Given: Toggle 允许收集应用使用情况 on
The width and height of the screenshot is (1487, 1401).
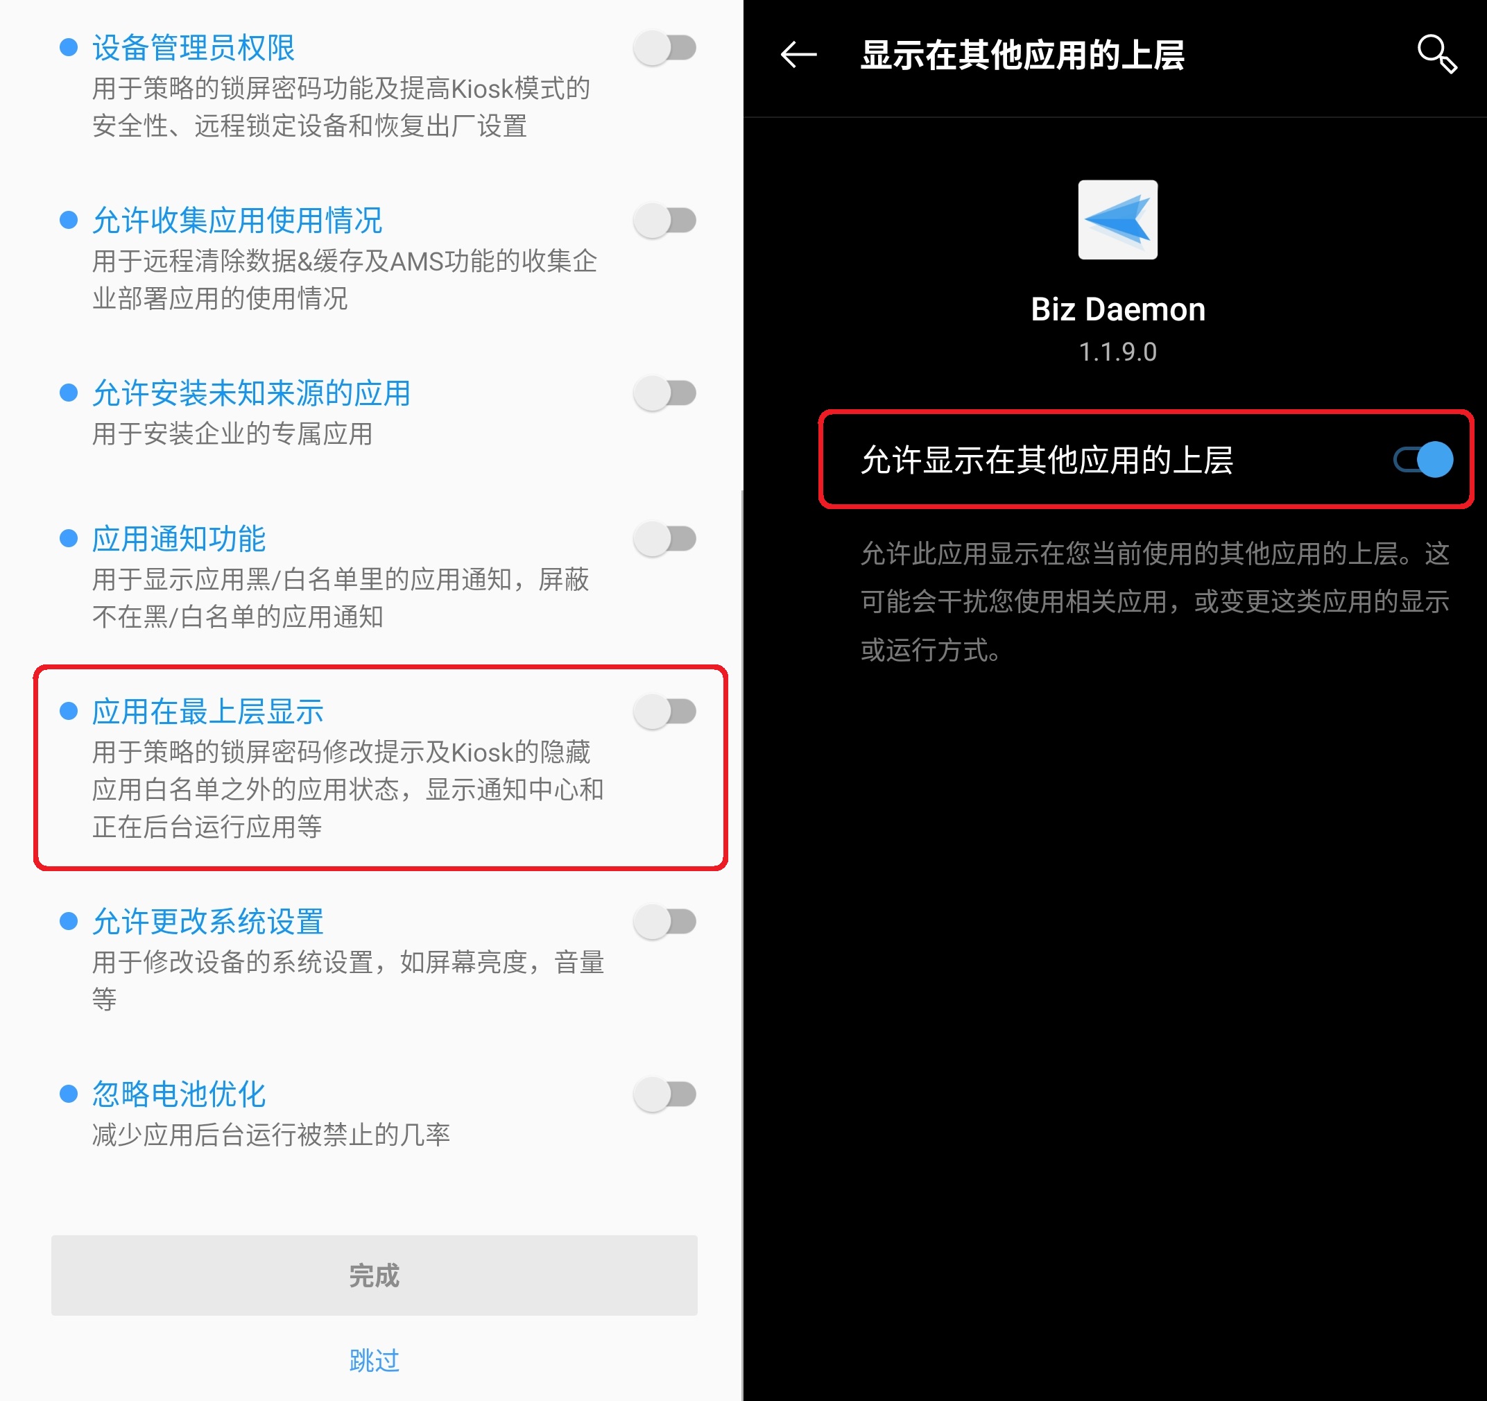Looking at the screenshot, I should [665, 221].
